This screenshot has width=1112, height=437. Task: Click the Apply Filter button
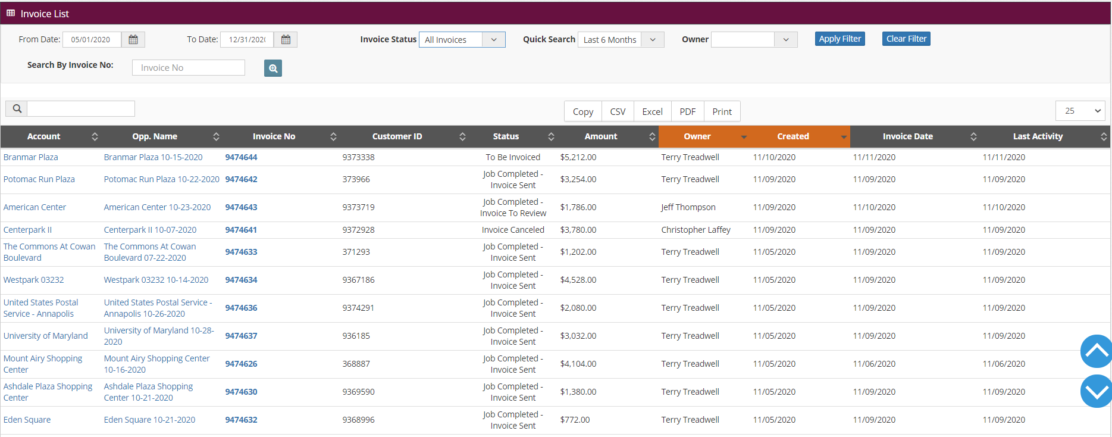point(840,39)
